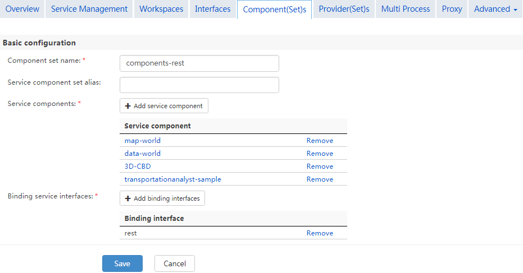Cancel the configuration changes
Image resolution: width=523 pixels, height=273 pixels.
[175, 263]
